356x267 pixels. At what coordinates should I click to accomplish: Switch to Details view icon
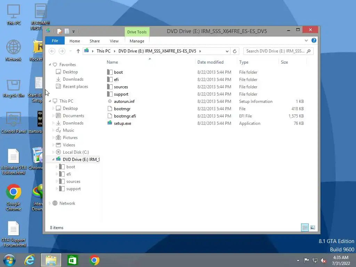(x=305, y=227)
